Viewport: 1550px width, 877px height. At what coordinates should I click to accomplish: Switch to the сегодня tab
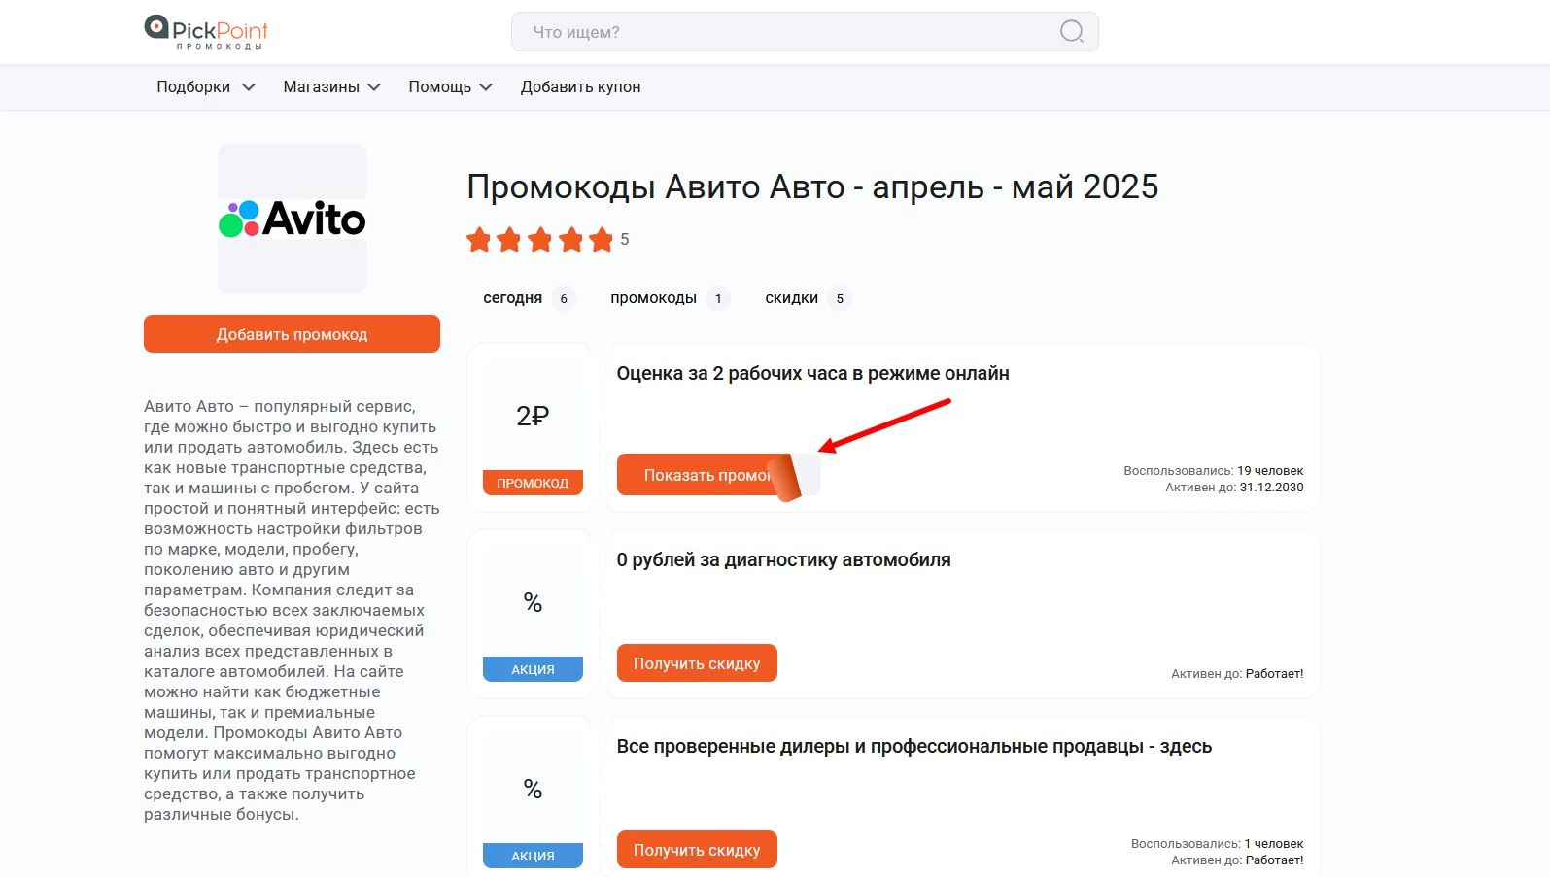(x=529, y=298)
